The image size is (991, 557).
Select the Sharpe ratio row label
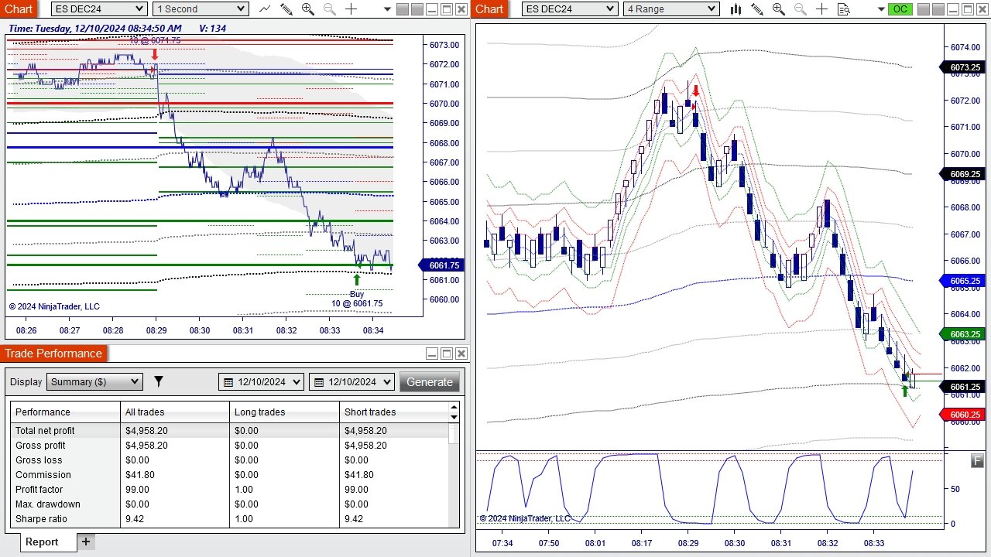tap(41, 519)
